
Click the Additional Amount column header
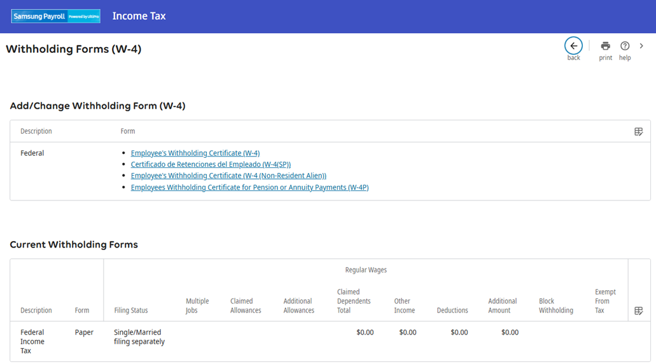[x=502, y=305]
